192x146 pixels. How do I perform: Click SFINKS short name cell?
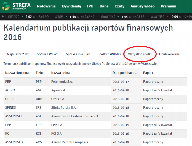click(11, 108)
